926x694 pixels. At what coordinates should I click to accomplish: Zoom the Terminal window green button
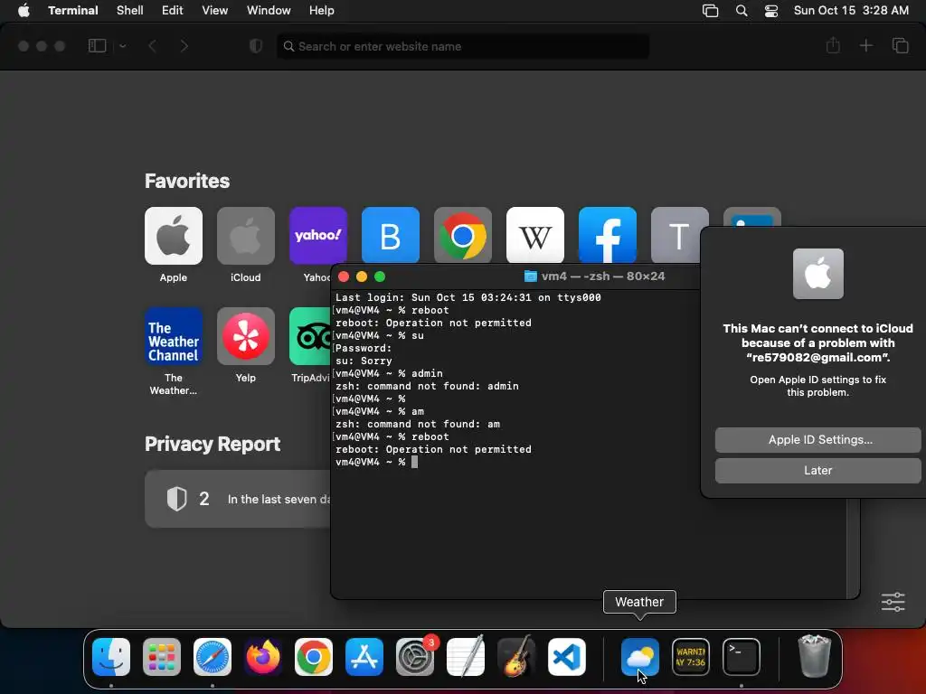(x=380, y=277)
